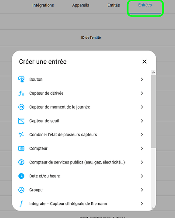Click the fx icon for Capteur de dérivée
Screen dimensions: 175x218
point(21,93)
